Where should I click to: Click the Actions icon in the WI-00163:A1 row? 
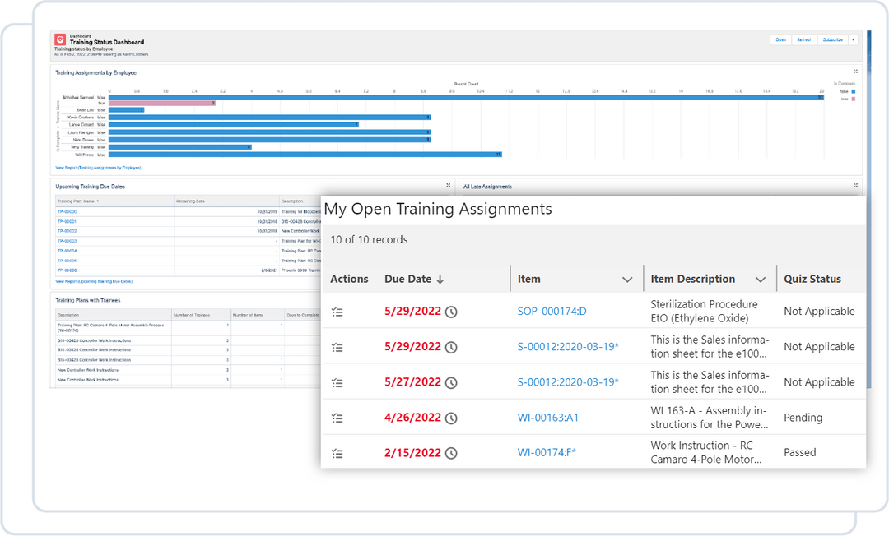pyautogui.click(x=337, y=418)
